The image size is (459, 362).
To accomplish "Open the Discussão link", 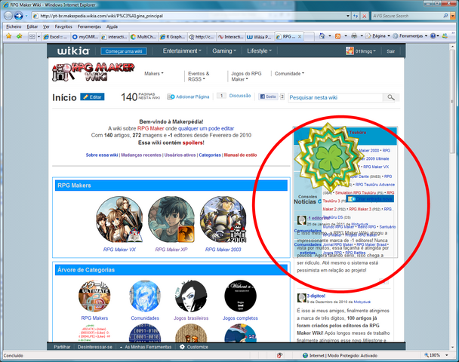I will point(240,96).
